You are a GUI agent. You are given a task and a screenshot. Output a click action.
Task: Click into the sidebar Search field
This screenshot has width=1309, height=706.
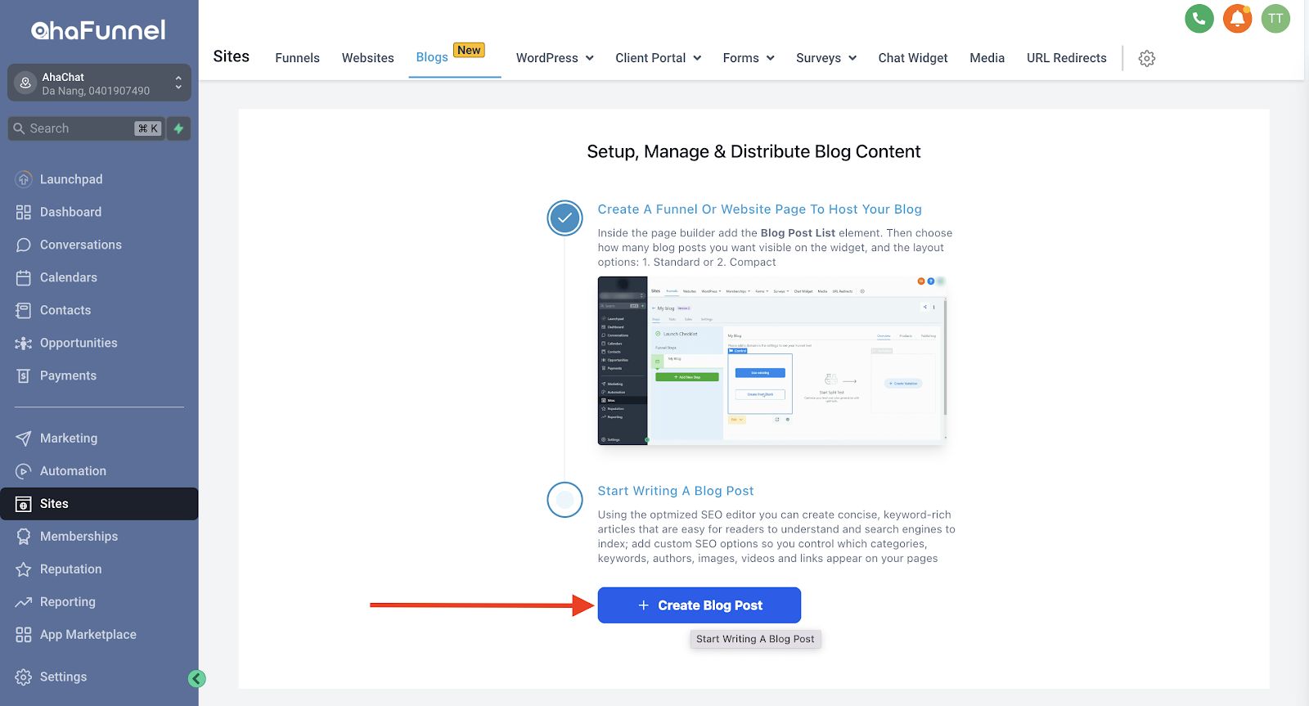click(86, 128)
